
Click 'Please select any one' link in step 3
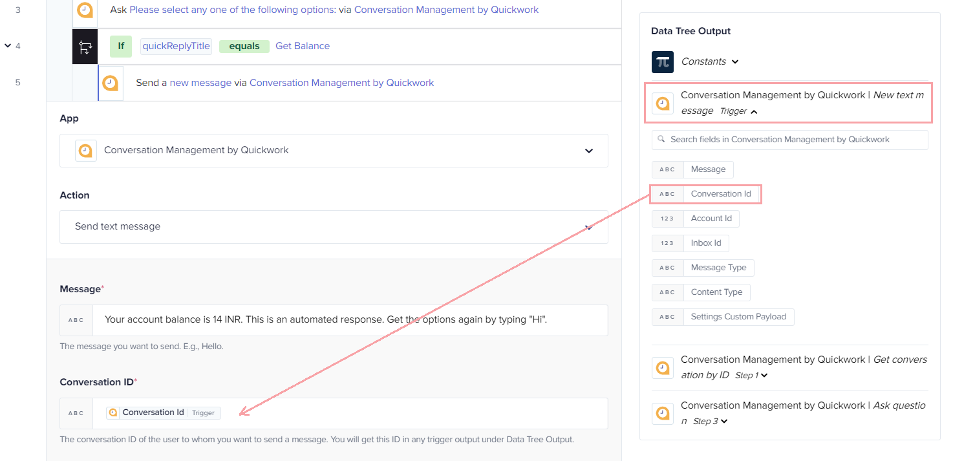click(x=233, y=10)
